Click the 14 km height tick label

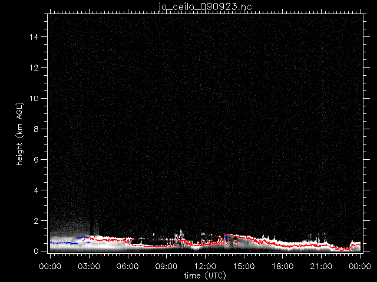tap(35, 37)
